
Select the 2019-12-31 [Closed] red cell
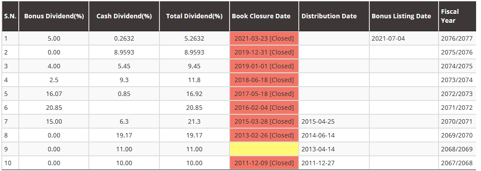(x=264, y=52)
